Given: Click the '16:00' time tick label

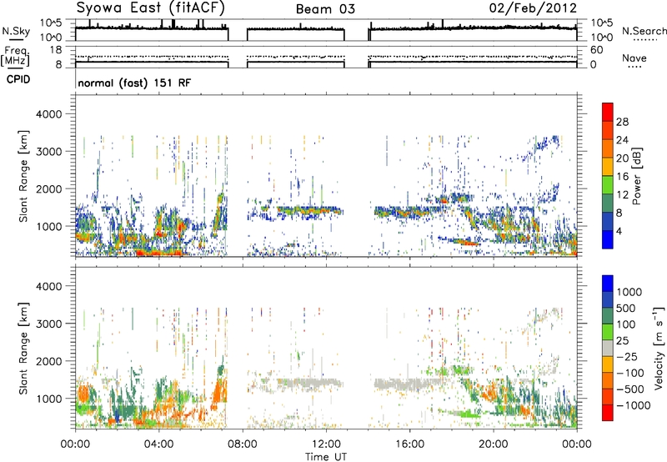Looking at the screenshot, I should [409, 444].
